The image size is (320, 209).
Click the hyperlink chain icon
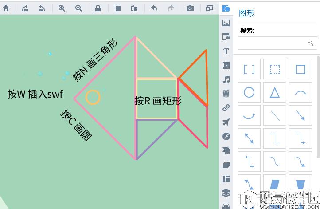(226, 108)
